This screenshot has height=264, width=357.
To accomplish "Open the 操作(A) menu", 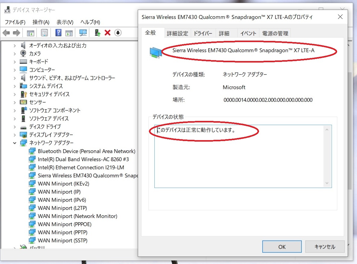I will (41, 22).
